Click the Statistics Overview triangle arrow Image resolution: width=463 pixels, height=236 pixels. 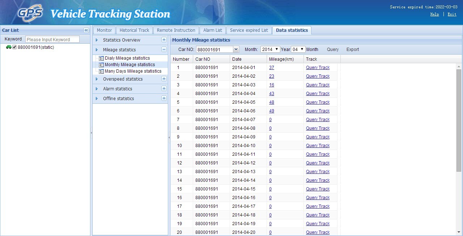(97, 40)
